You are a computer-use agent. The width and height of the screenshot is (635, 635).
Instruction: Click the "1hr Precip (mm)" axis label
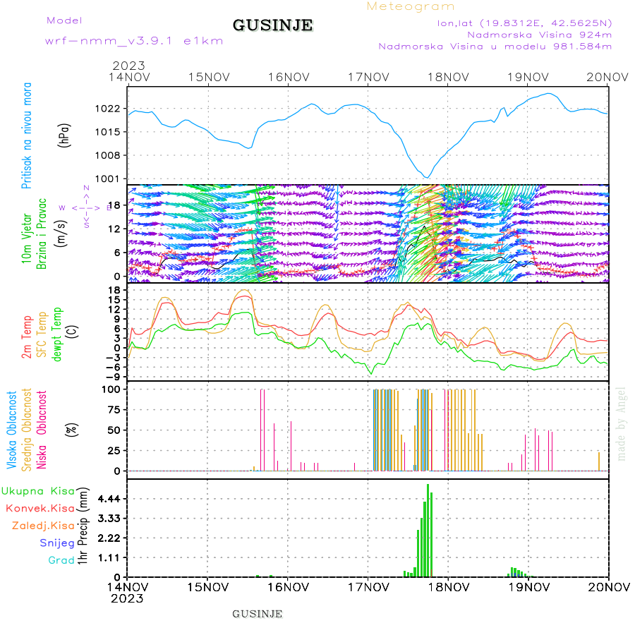83,526
